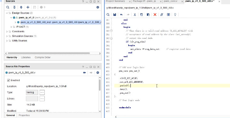Select pwm_ip_v1_0 in source tree

point(26,18)
